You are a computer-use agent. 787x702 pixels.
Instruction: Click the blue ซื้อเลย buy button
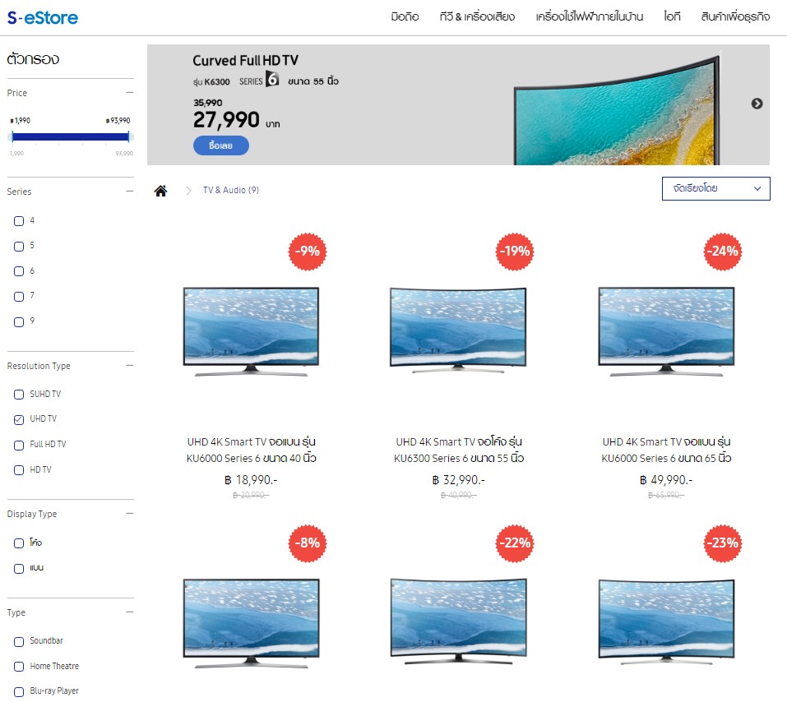coord(220,145)
